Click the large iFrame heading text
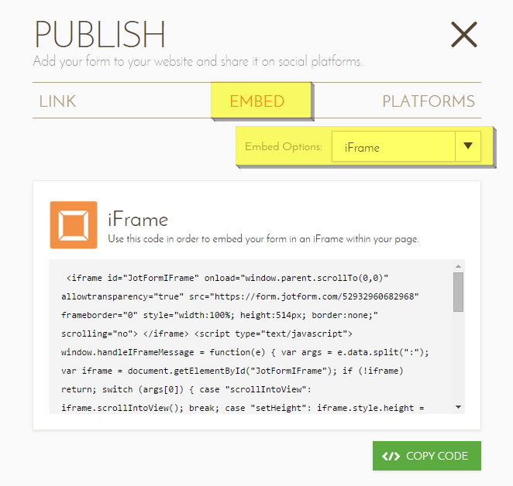Viewport: 513px width, 486px height. coord(138,220)
